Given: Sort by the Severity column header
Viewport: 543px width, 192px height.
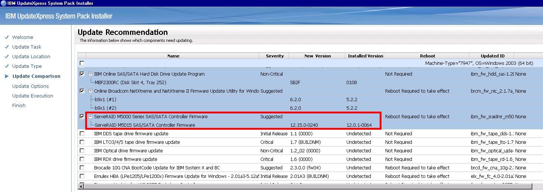Looking at the screenshot, I should click(x=274, y=56).
